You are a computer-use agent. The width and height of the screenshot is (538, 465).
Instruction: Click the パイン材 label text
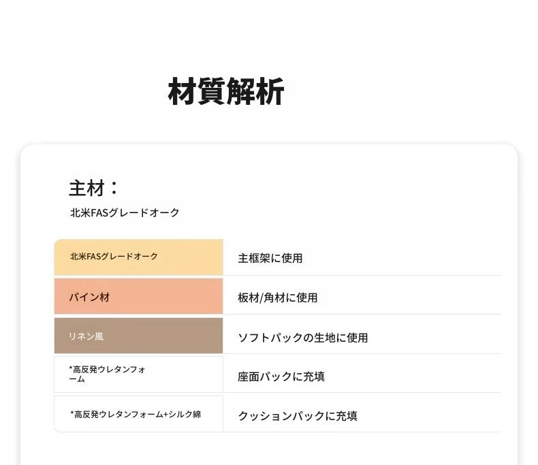coord(89,298)
